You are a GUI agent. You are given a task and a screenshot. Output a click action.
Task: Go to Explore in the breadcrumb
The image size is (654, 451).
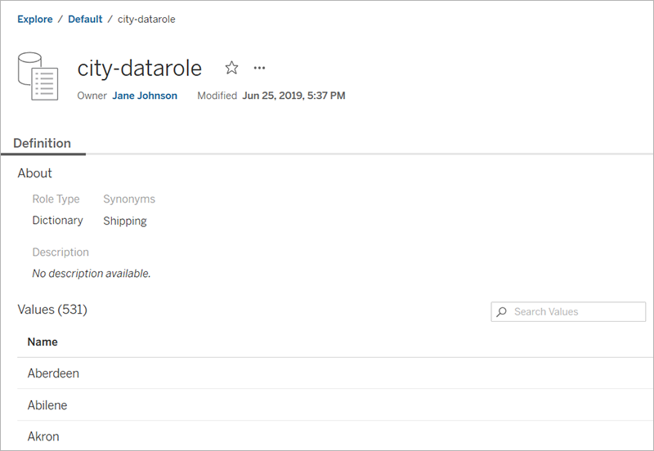(35, 19)
